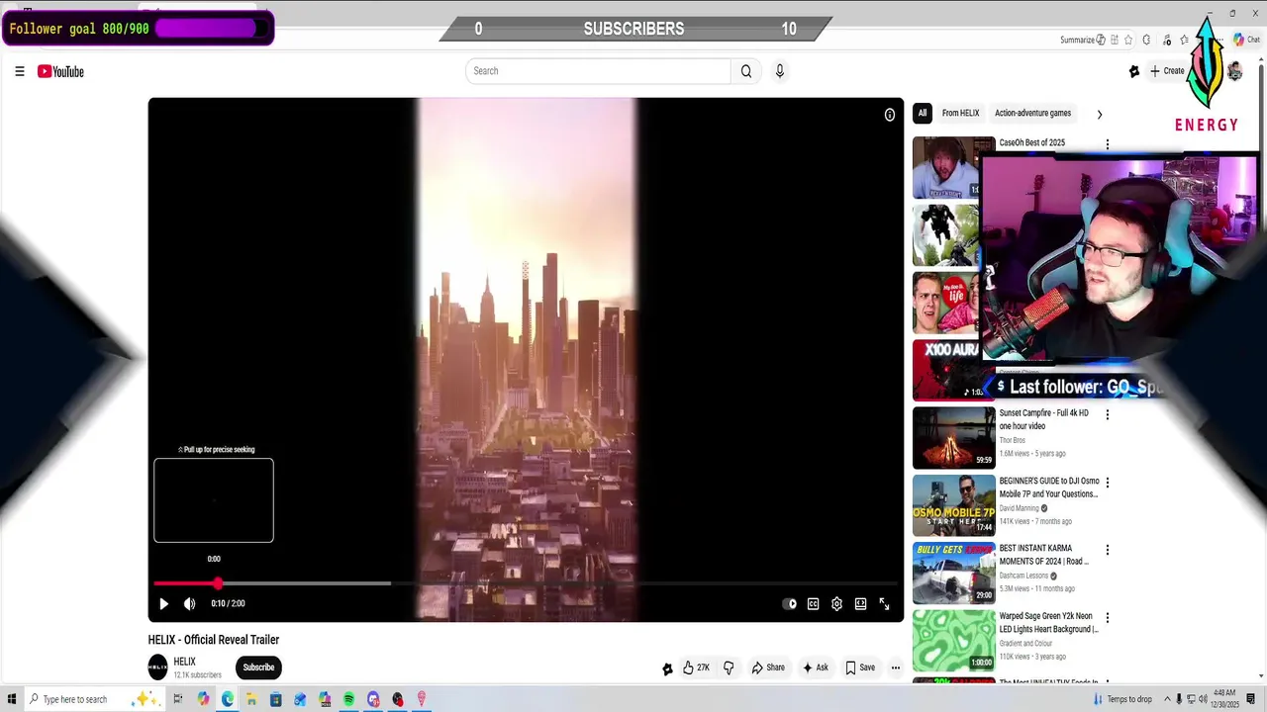Open the Instant Karma truck thumbnail
Screen dimensions: 1267x712
click(954, 573)
